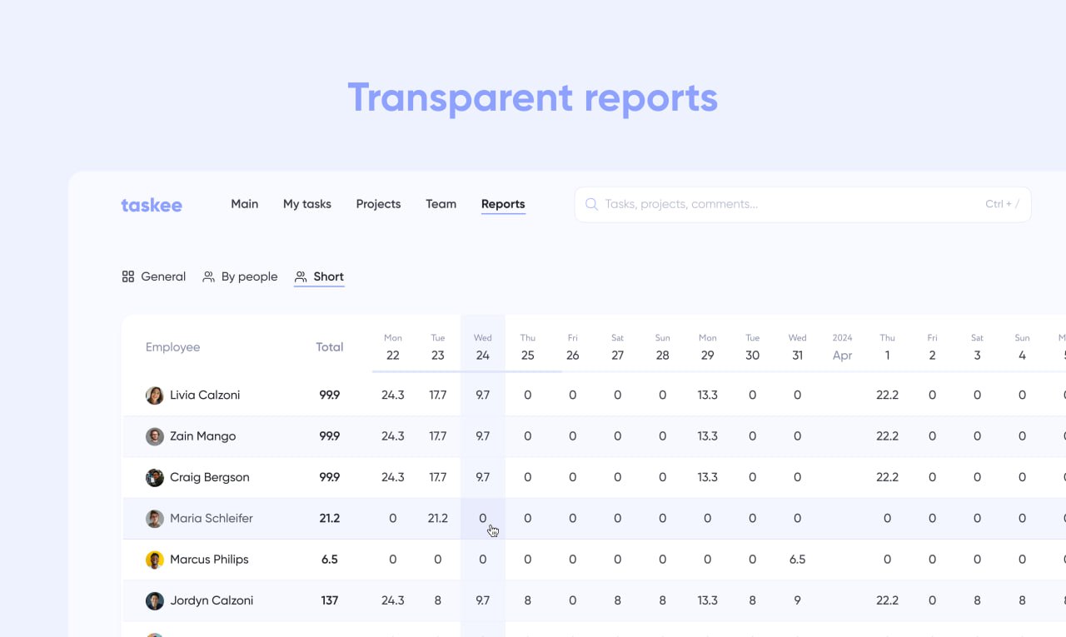Click Jordyn Calzoni's total 137

330,600
